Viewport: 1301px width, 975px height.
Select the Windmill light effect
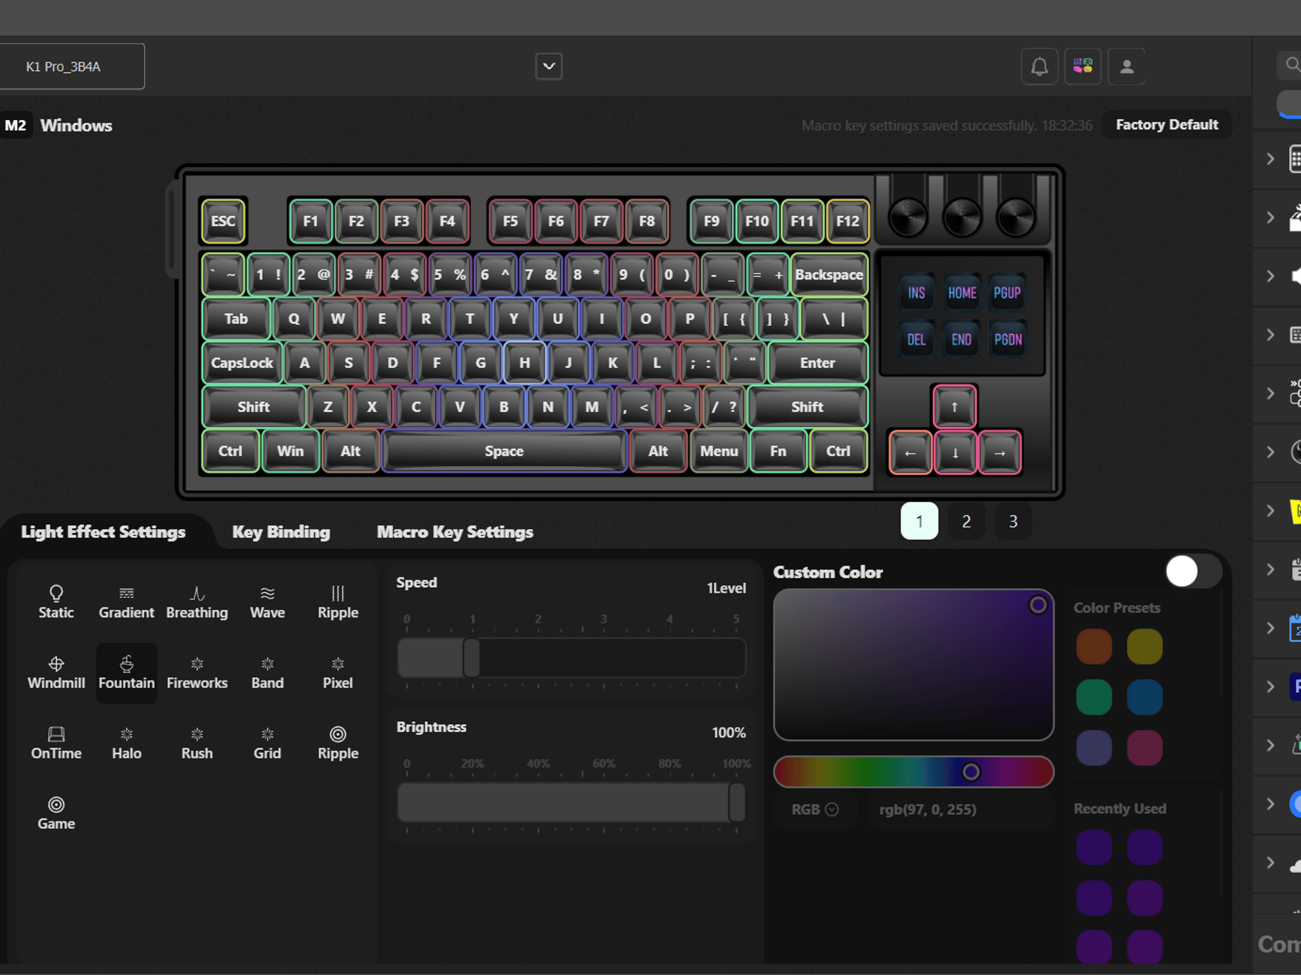56,672
